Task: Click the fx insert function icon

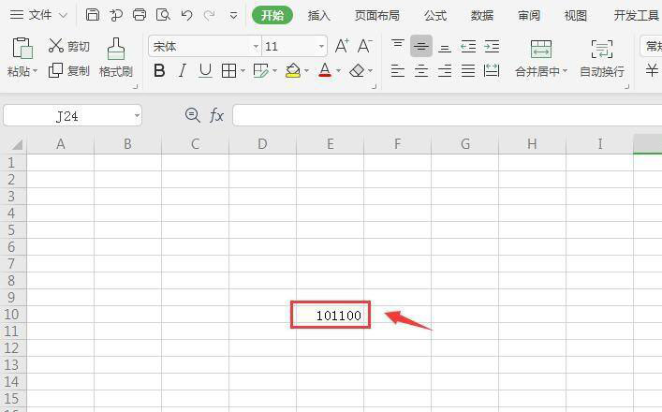Action: [x=216, y=115]
